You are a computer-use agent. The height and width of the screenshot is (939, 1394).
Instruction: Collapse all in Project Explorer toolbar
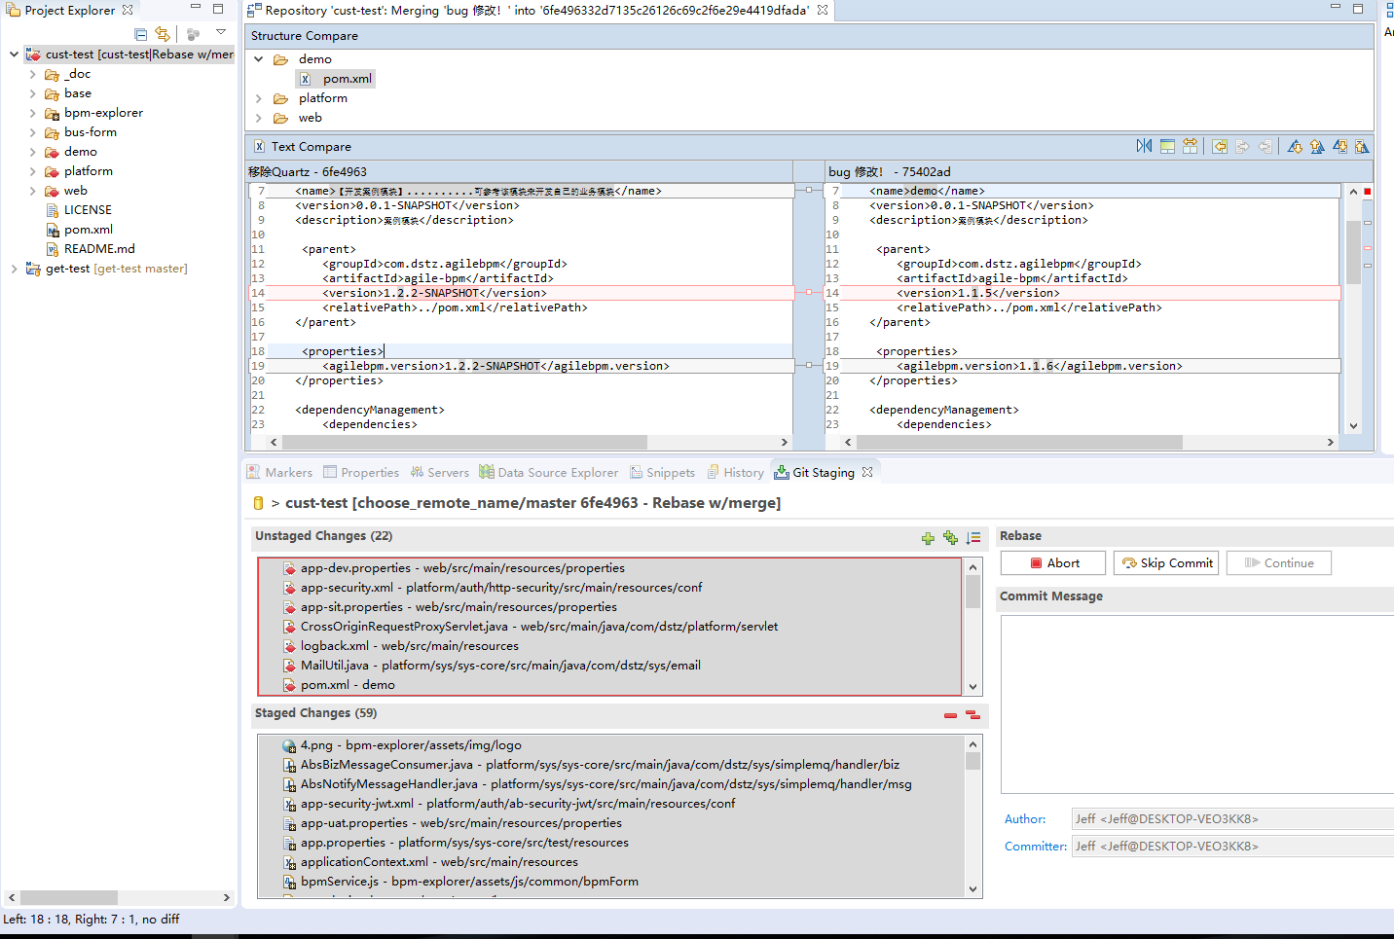[x=140, y=34]
